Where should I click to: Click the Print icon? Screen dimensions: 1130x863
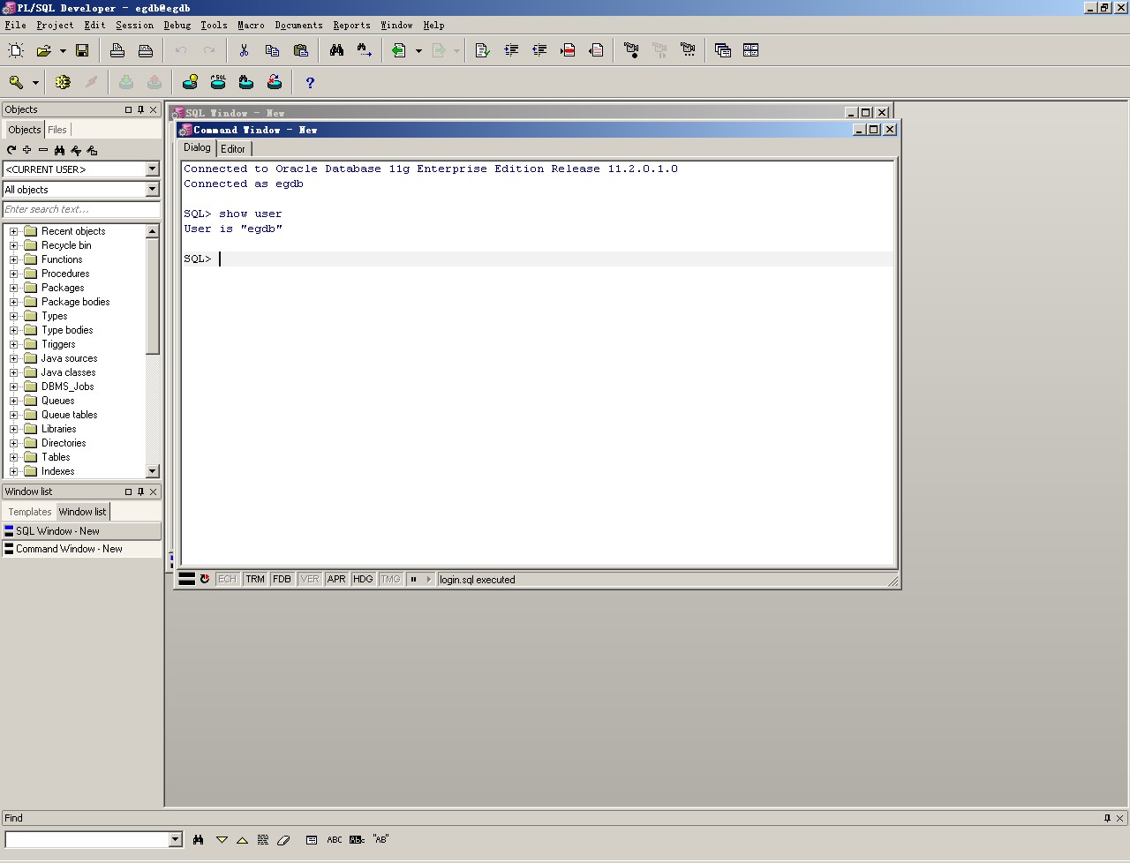pyautogui.click(x=117, y=50)
